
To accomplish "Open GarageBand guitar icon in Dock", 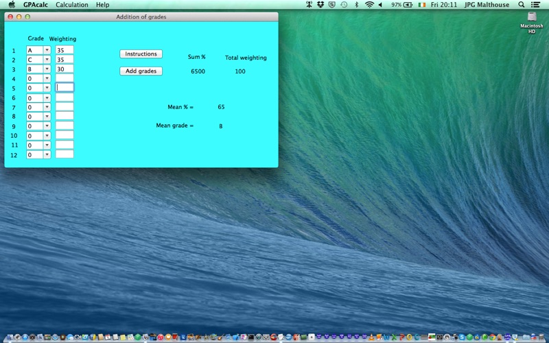I will tap(221, 337).
